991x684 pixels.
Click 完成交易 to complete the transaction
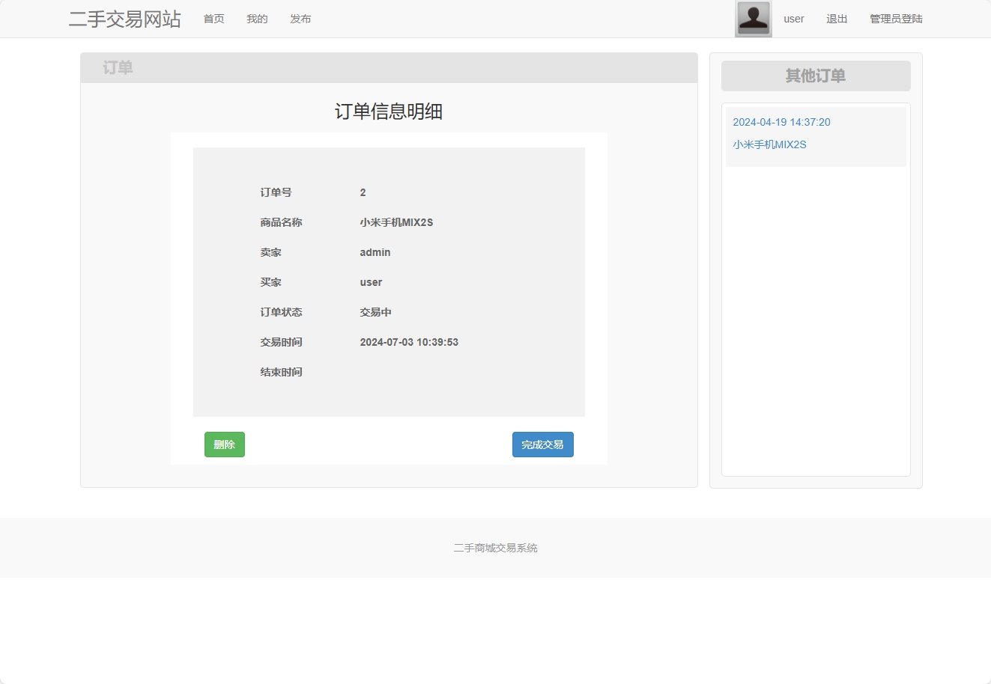tap(542, 444)
